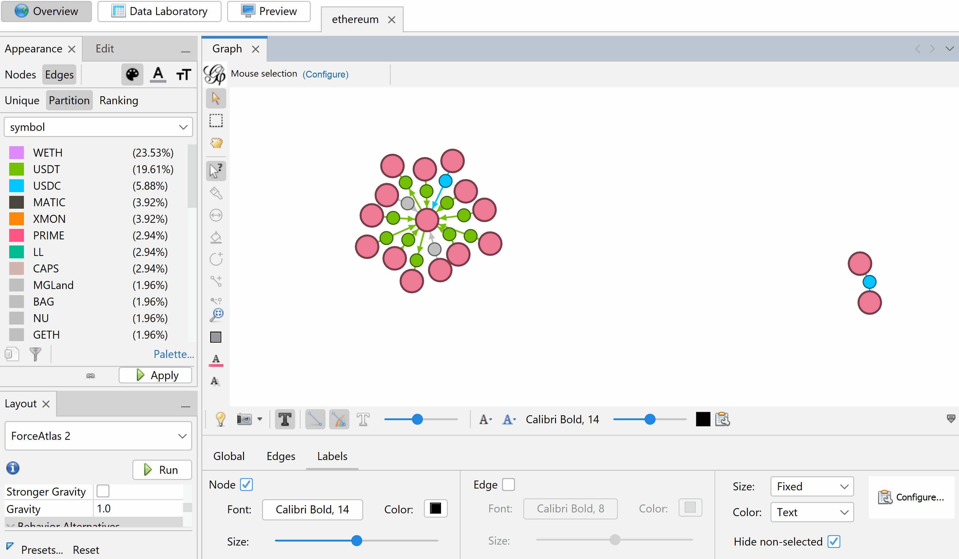The image size is (959, 559).
Task: Open the ForceAtlas 2 layout dropdown
Action: point(98,436)
